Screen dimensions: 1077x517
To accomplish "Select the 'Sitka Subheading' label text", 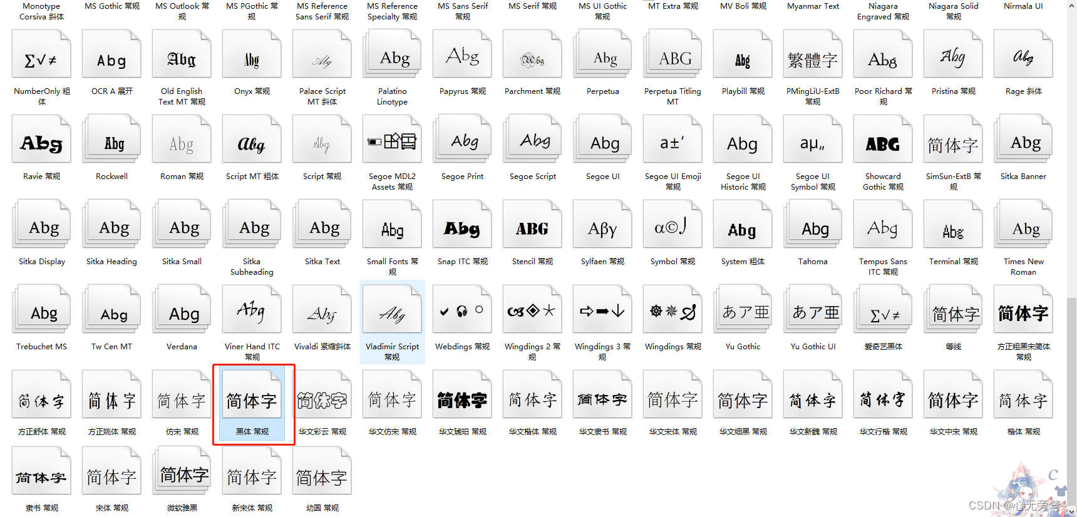I will point(252,267).
